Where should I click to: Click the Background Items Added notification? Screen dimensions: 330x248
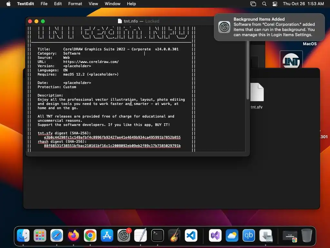coord(269,27)
